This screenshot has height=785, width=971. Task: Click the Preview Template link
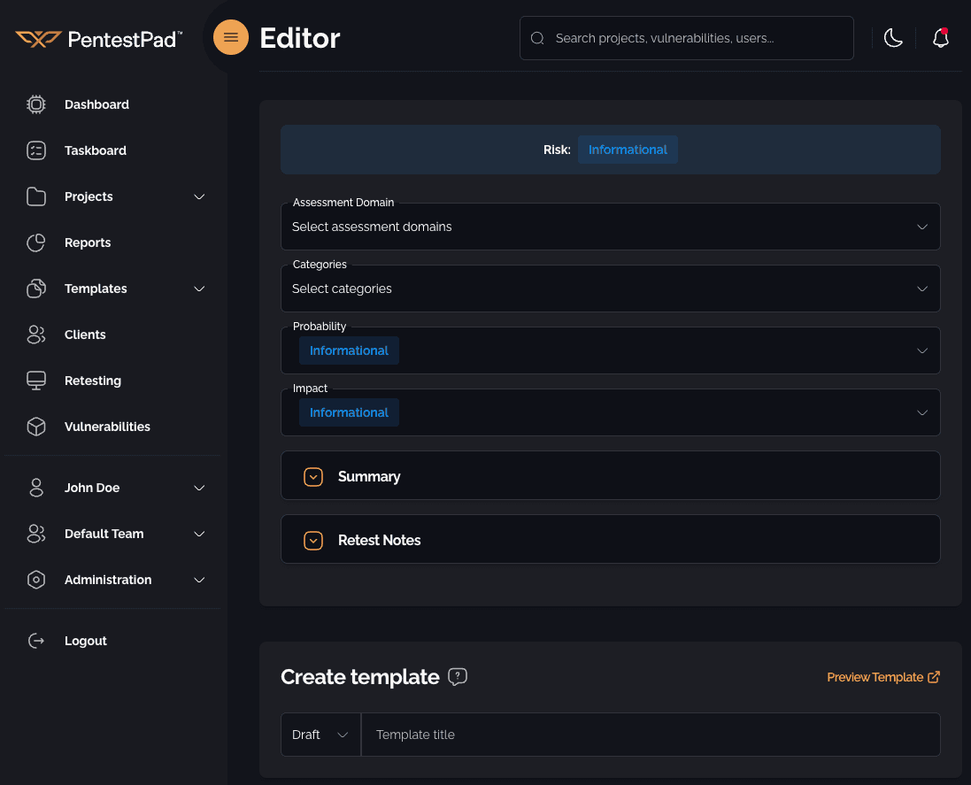pyautogui.click(x=874, y=676)
